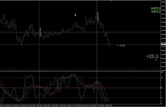The image size is (166, 107).
Task: Click the 10 Sep 22:05 time label
Action: pyautogui.click(x=78, y=105)
